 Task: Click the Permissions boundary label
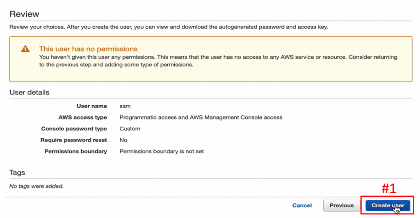click(x=75, y=151)
